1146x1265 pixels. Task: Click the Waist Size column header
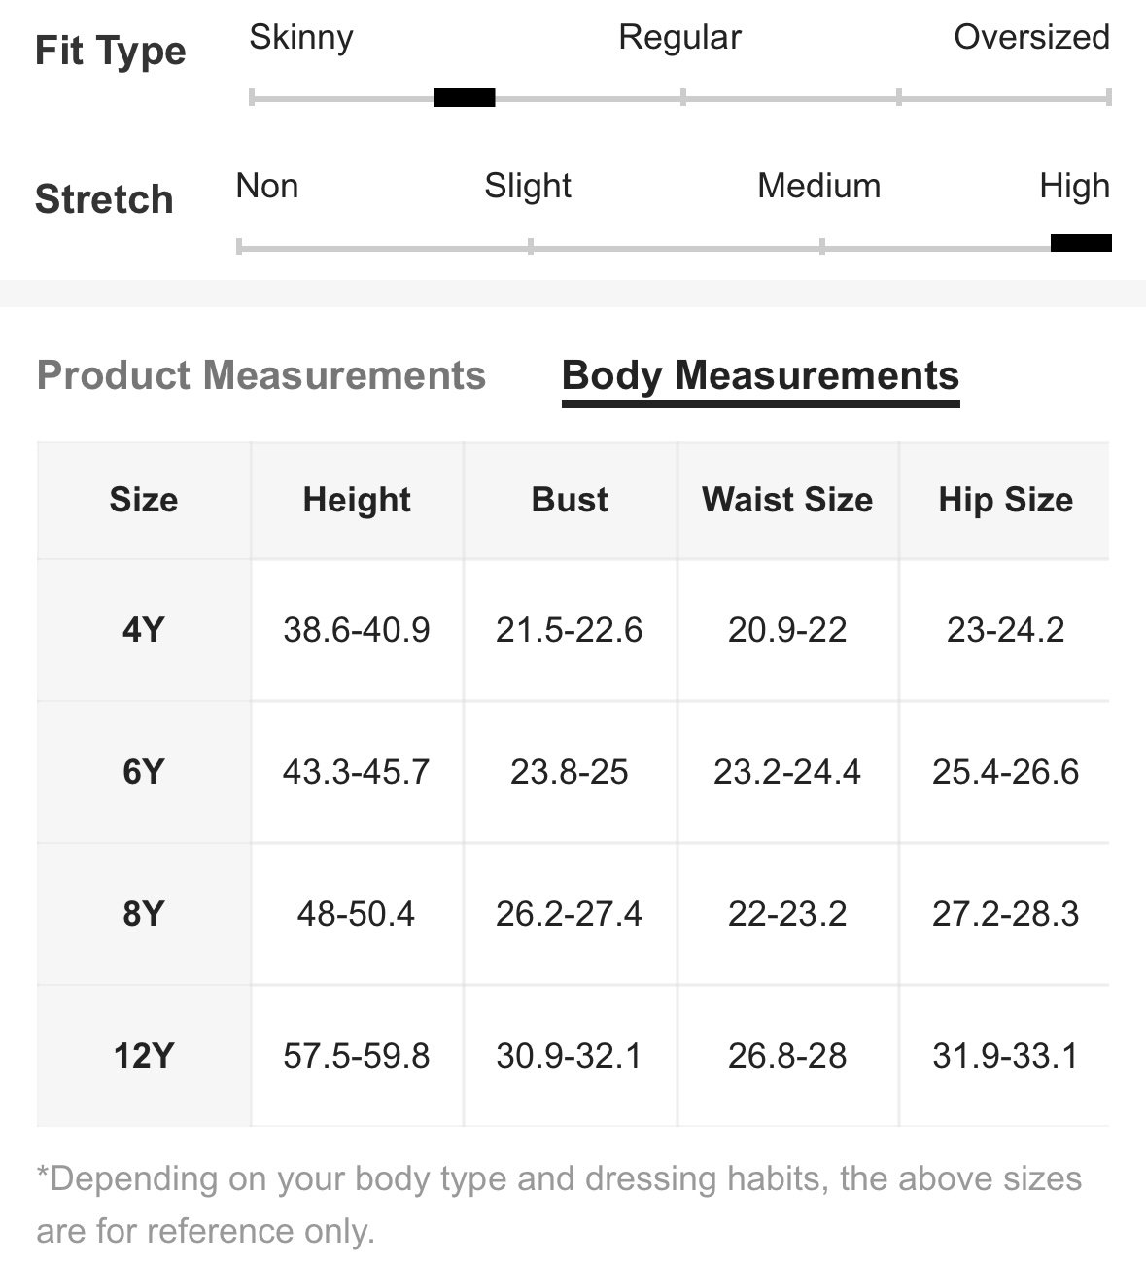tap(787, 500)
